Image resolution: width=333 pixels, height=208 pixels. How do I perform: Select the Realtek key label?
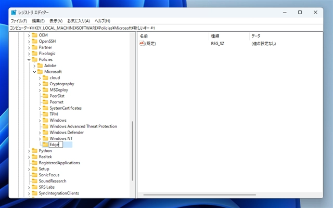(45, 157)
